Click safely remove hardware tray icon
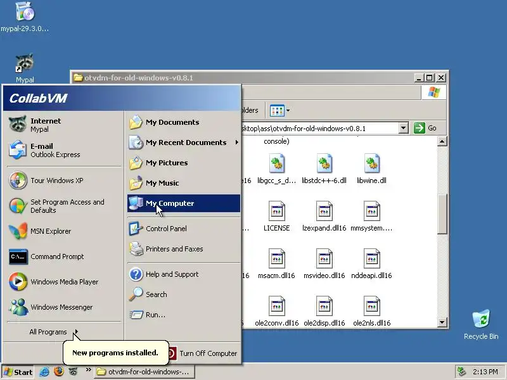Image resolution: width=507 pixels, height=380 pixels. (x=462, y=372)
